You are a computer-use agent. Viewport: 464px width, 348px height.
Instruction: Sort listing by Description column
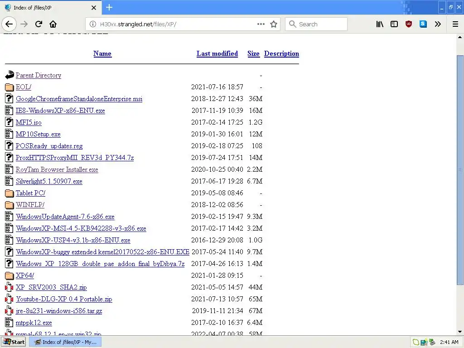coord(281,53)
